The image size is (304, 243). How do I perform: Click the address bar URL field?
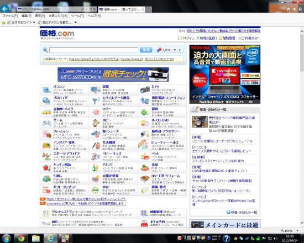[x=49, y=9]
